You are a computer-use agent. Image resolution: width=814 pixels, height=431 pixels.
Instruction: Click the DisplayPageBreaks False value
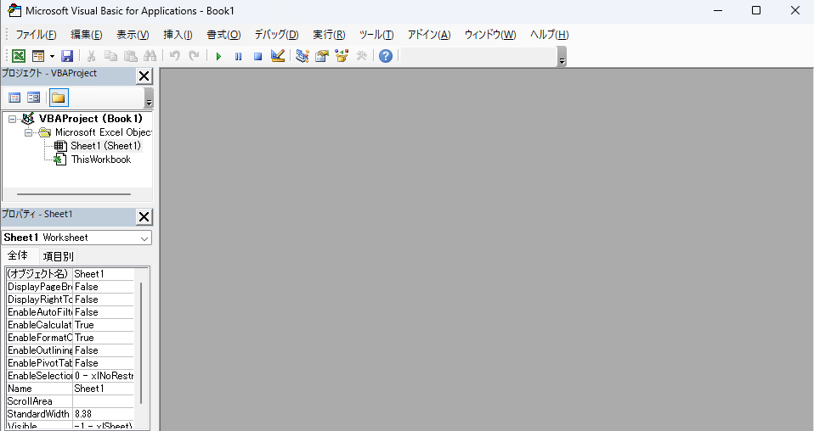pyautogui.click(x=104, y=287)
